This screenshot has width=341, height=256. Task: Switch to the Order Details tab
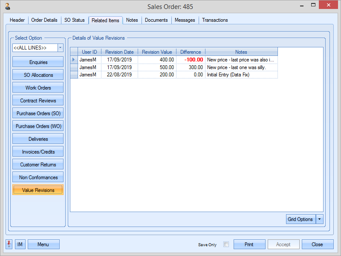[x=44, y=20]
